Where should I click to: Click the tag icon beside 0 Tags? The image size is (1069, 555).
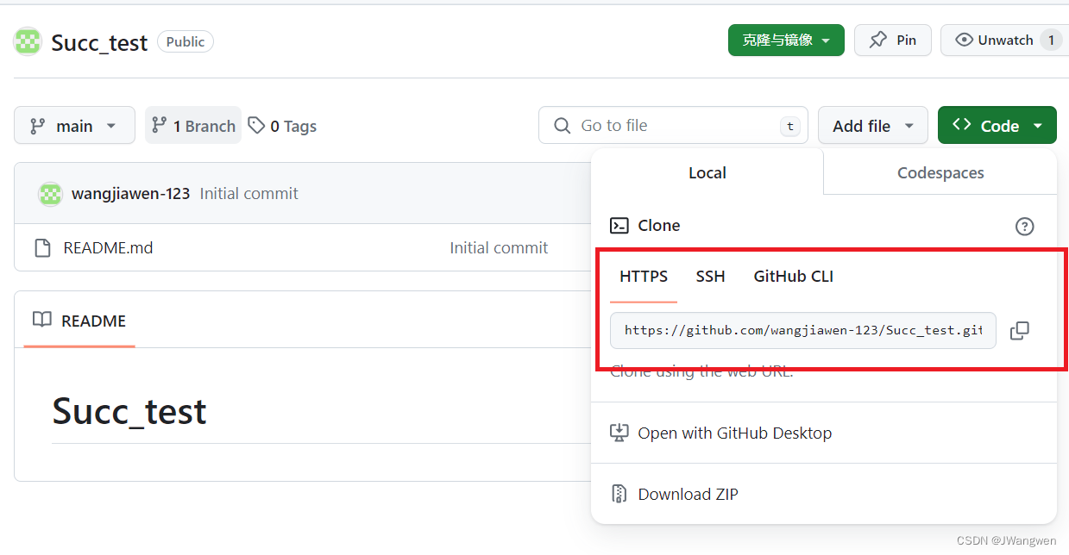click(256, 126)
